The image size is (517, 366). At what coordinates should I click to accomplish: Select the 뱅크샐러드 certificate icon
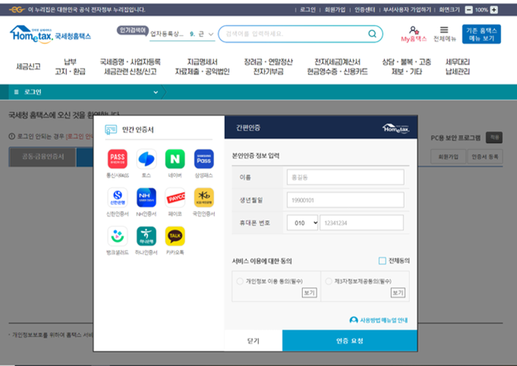click(x=118, y=235)
